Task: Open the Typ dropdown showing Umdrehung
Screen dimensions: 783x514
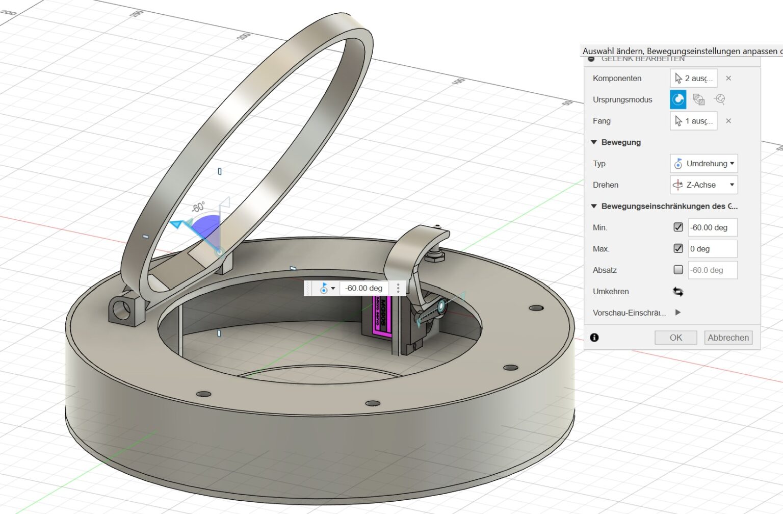Action: [x=704, y=164]
